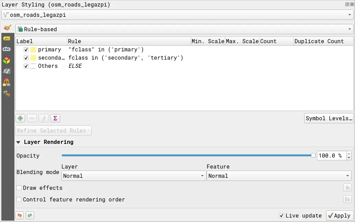
Task: Click the Count features sigma button
Action: coord(55,118)
